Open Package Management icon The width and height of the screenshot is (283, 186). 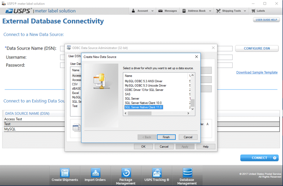(126, 173)
